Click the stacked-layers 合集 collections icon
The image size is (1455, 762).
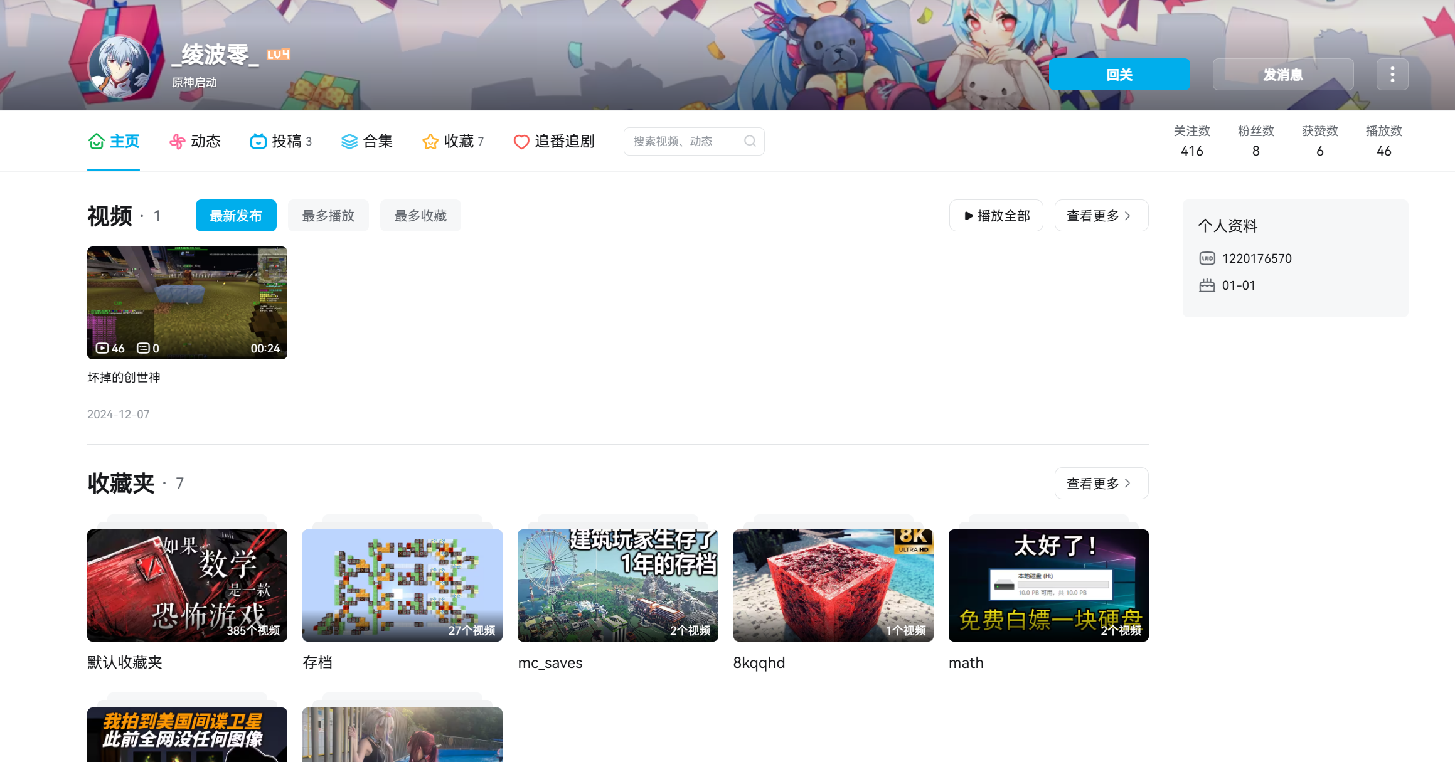(349, 141)
